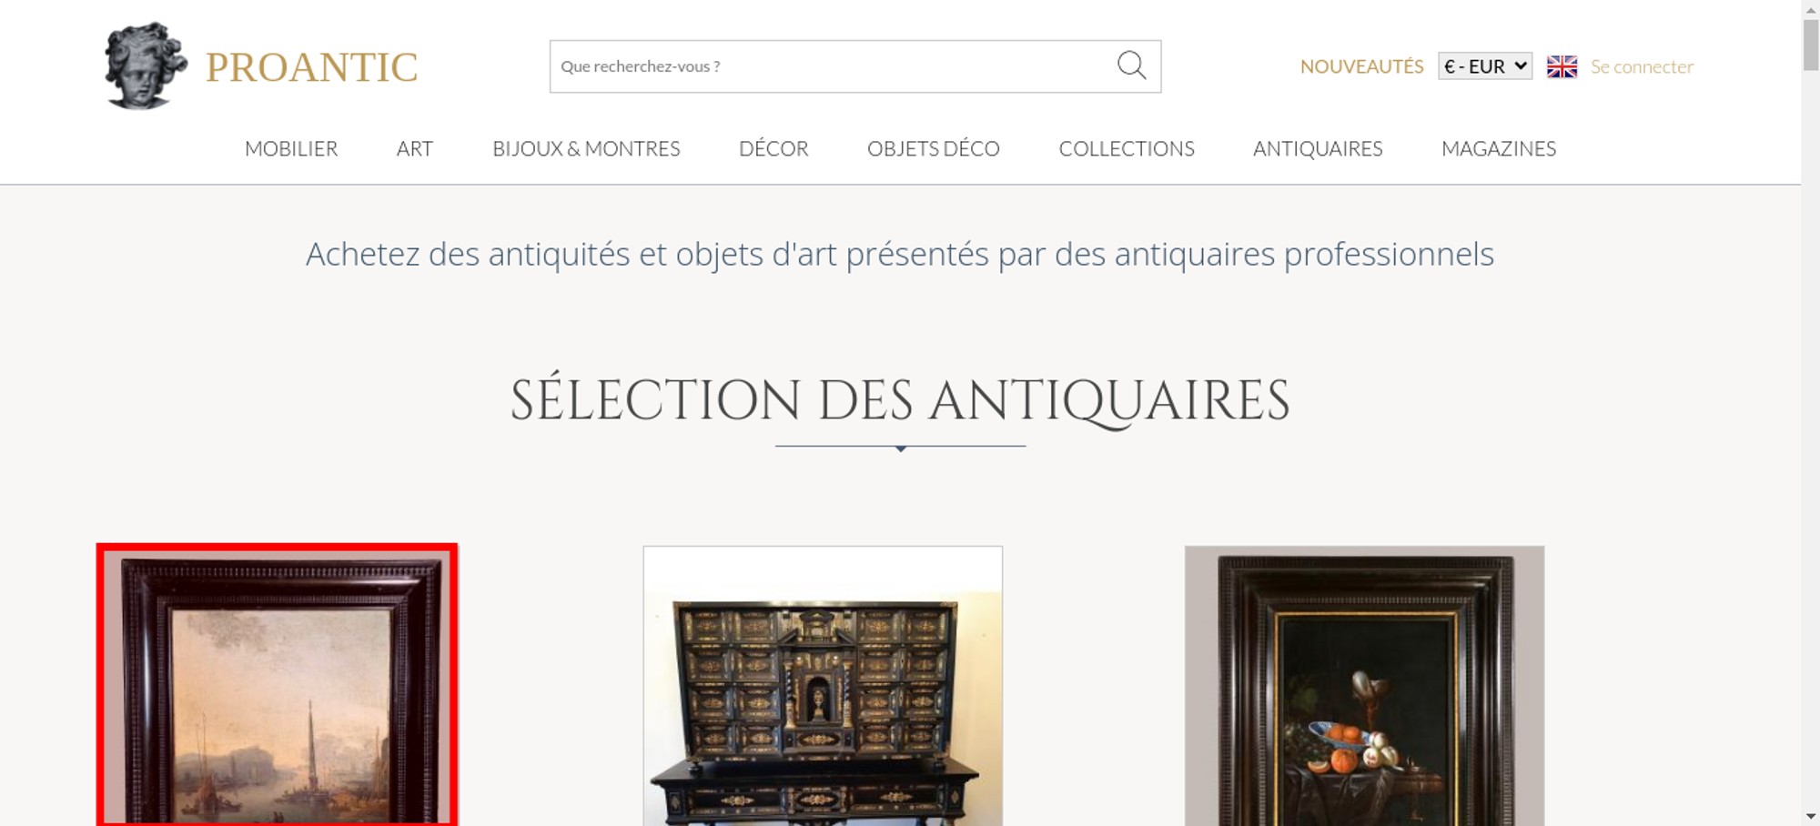Open the EUR currency dropdown
The width and height of the screenshot is (1820, 826).
pyautogui.click(x=1485, y=66)
